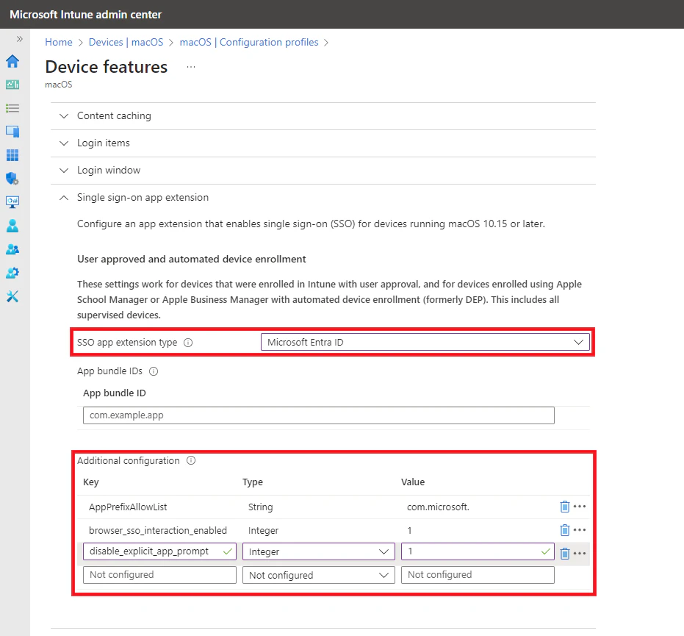Screen dimensions: 684x636
Task: Select the com.microsoft. value cell
Action: click(438, 507)
